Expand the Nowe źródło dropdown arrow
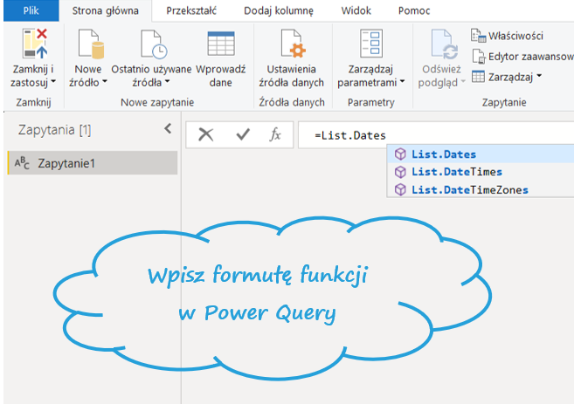 [105, 83]
